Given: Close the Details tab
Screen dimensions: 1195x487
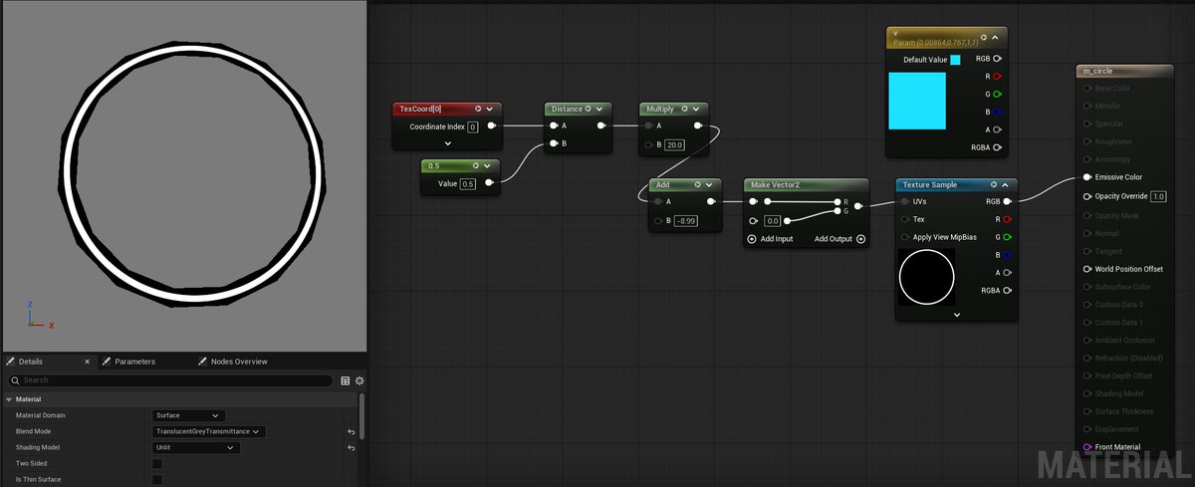Looking at the screenshot, I should pyautogui.click(x=87, y=362).
